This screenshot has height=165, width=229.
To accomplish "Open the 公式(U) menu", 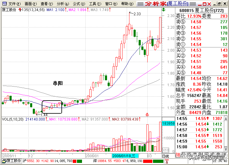I will point(79,4).
